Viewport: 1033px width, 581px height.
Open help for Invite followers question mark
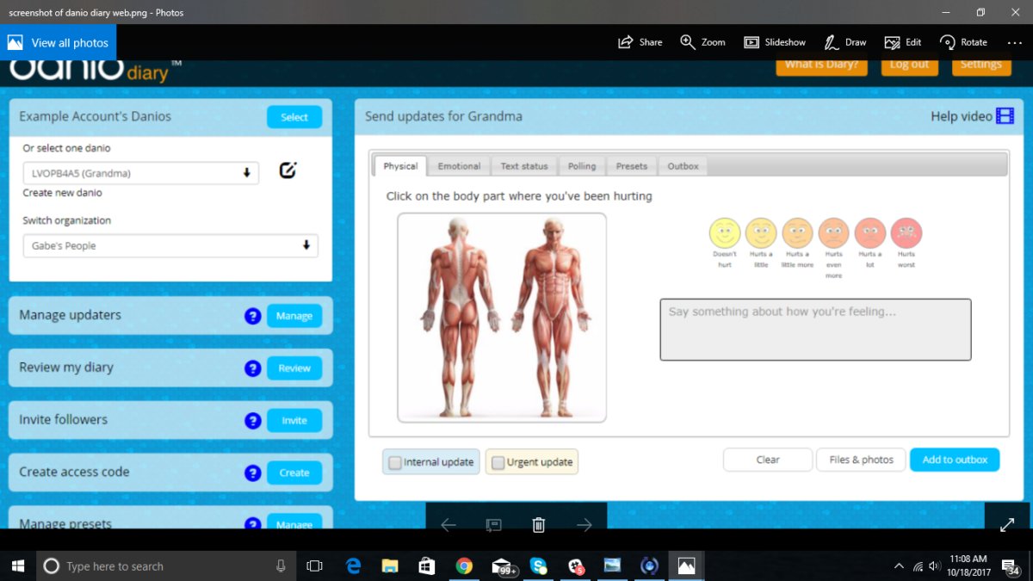pos(252,421)
